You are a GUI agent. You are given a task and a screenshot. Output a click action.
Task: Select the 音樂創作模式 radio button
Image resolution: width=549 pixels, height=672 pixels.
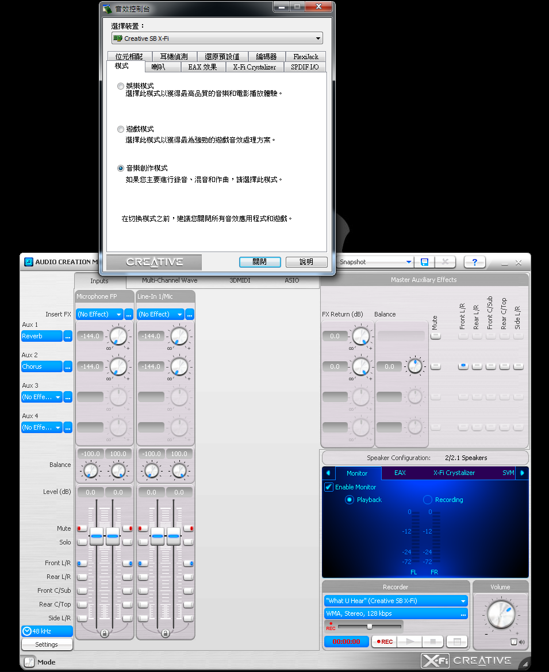[121, 168]
